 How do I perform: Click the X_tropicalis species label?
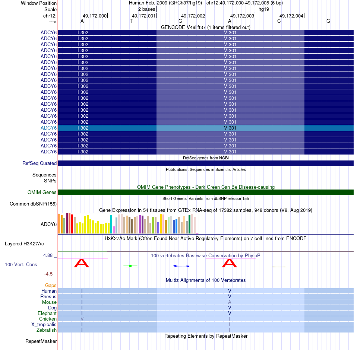(44, 325)
